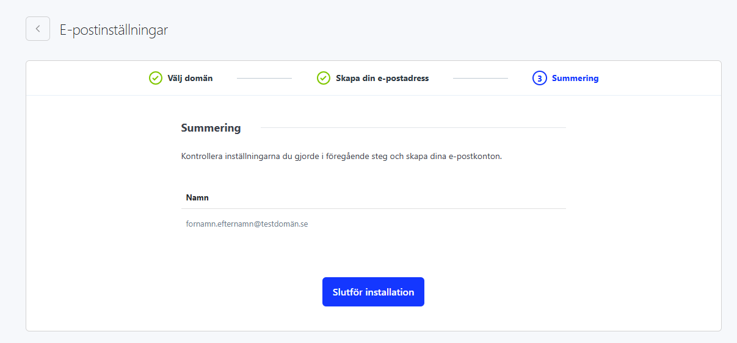Click the Namn column header
Viewport: 737px width, 343px height.
pyautogui.click(x=197, y=198)
